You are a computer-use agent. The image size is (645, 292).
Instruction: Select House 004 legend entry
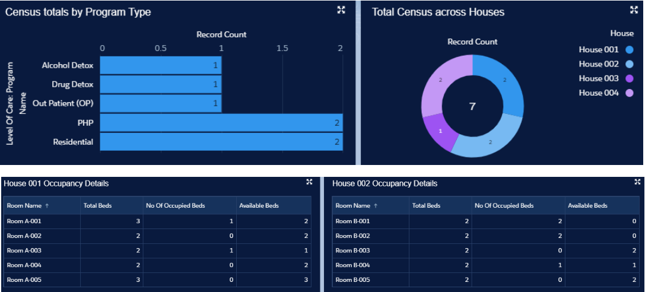coord(599,93)
